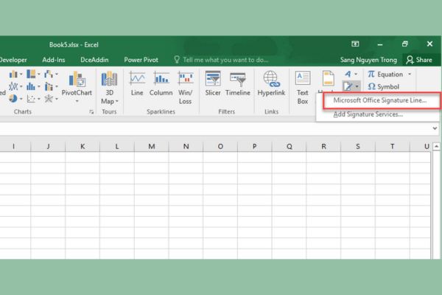The width and height of the screenshot is (442, 295).
Task: Insert a statistic histogram chart
Action: tap(31, 86)
